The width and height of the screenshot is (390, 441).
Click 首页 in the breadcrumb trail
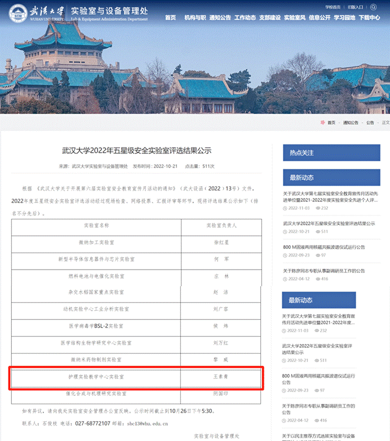pos(331,122)
